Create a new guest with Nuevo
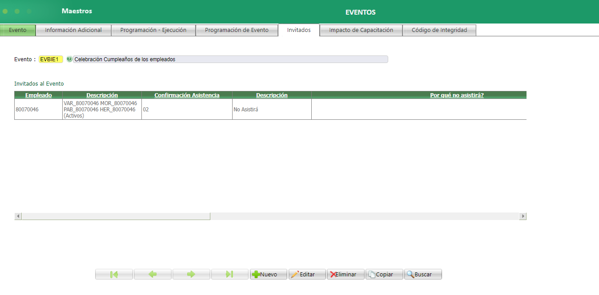The image size is (599, 295). click(x=269, y=274)
